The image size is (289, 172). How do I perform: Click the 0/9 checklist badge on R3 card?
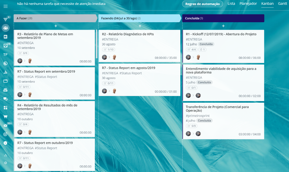tap(23, 53)
